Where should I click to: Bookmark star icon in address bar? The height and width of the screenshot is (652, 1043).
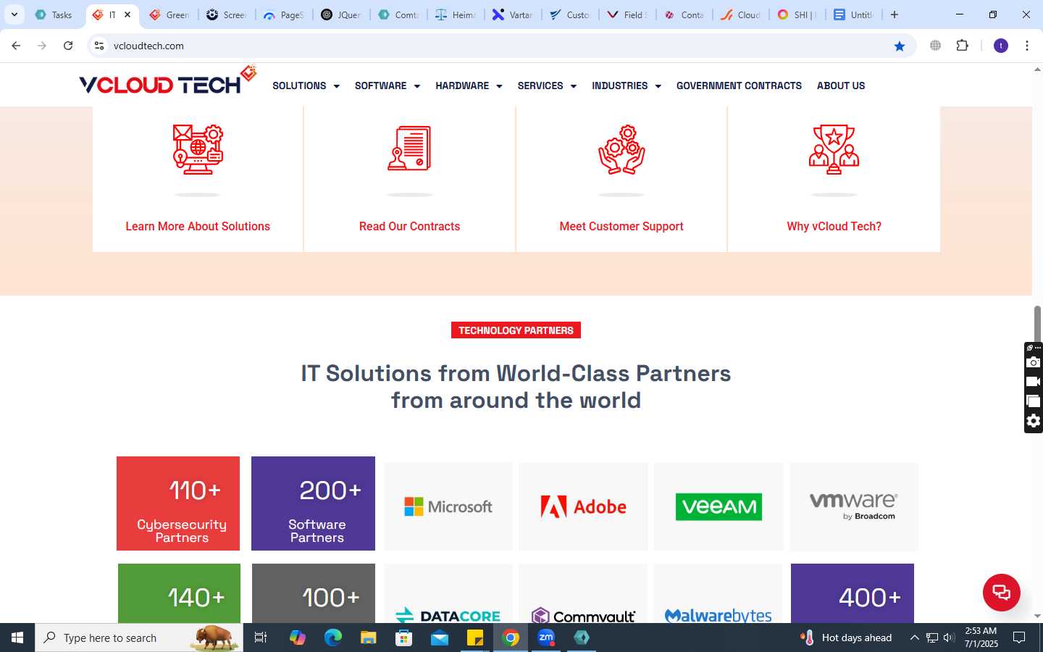click(x=900, y=46)
